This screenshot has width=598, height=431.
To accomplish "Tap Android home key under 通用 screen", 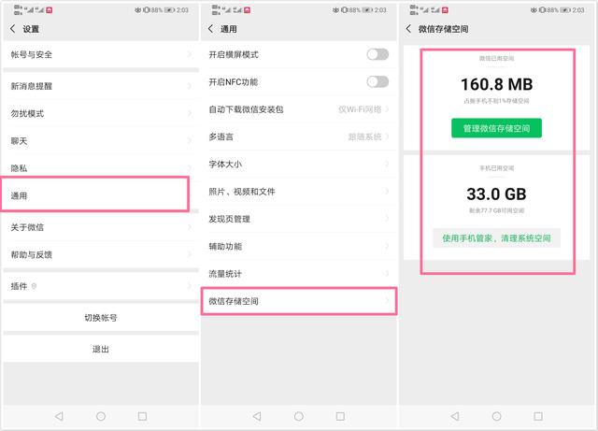I will pos(299,416).
